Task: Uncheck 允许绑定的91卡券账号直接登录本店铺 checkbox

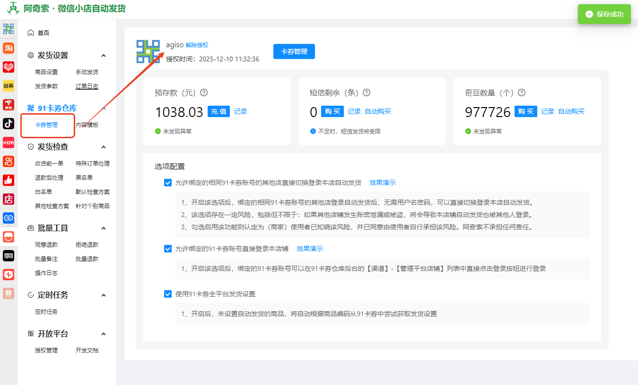Action: (168, 249)
